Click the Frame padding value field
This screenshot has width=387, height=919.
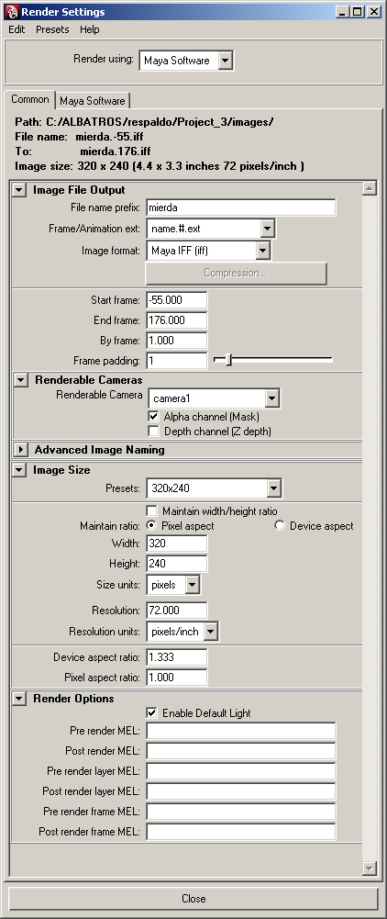point(176,361)
